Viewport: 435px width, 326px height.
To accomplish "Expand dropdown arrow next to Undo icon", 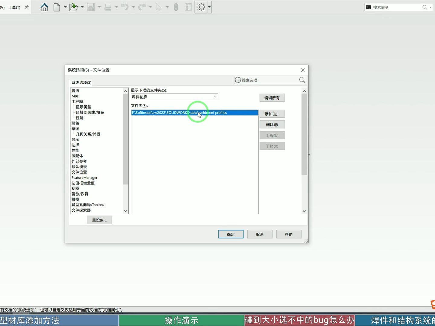I will pos(133,7).
